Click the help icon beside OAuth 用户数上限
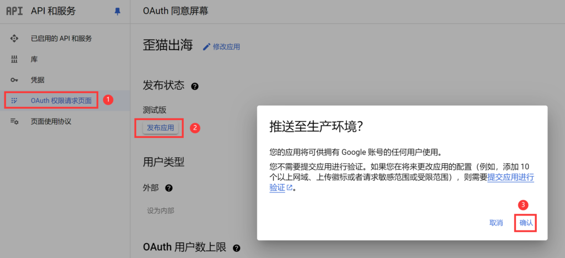This screenshot has width=565, height=258. pyautogui.click(x=236, y=248)
